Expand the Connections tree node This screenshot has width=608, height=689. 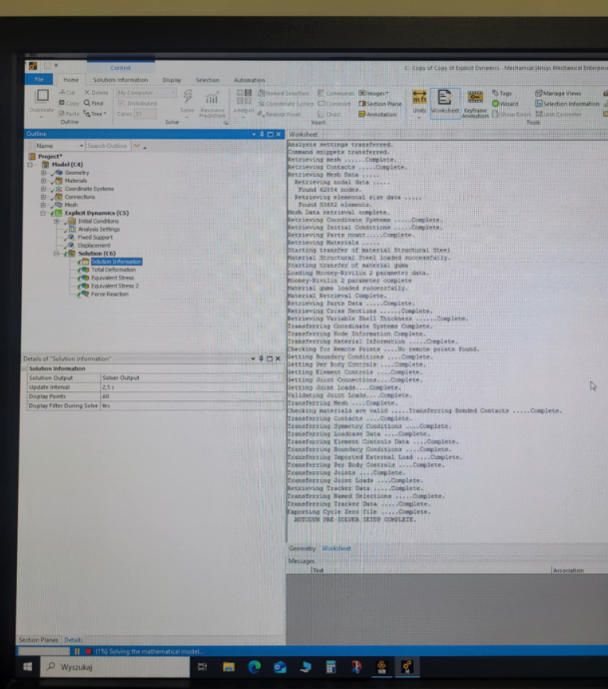pyautogui.click(x=44, y=197)
